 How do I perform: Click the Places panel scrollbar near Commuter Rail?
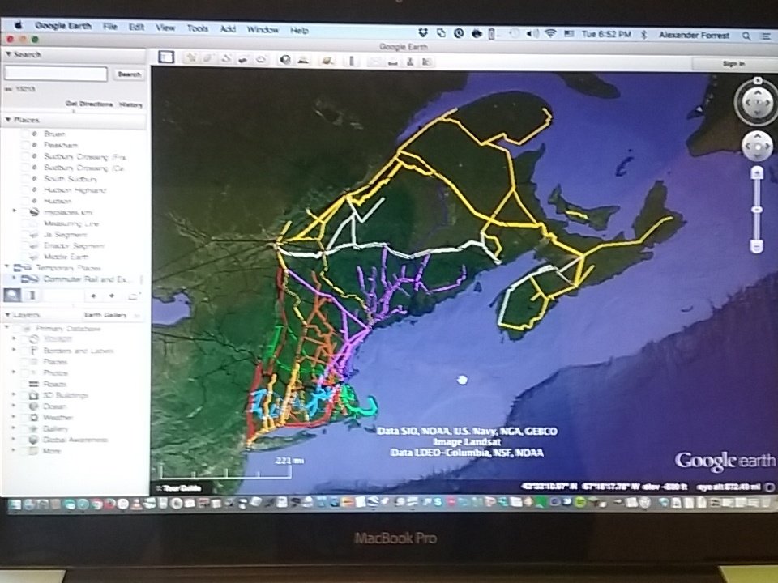(141, 279)
